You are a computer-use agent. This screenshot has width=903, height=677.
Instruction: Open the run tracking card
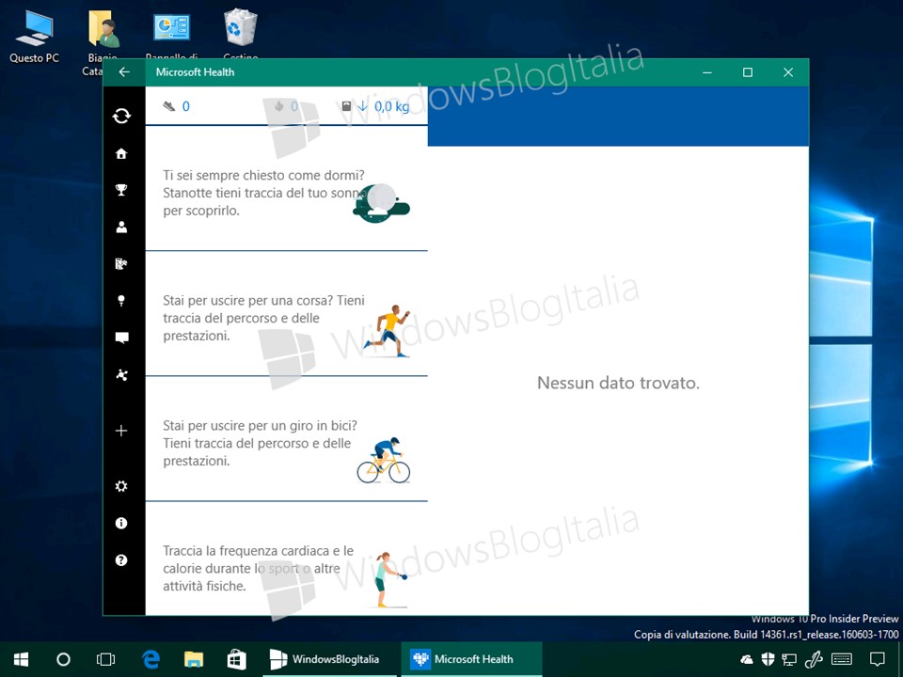[286, 314]
